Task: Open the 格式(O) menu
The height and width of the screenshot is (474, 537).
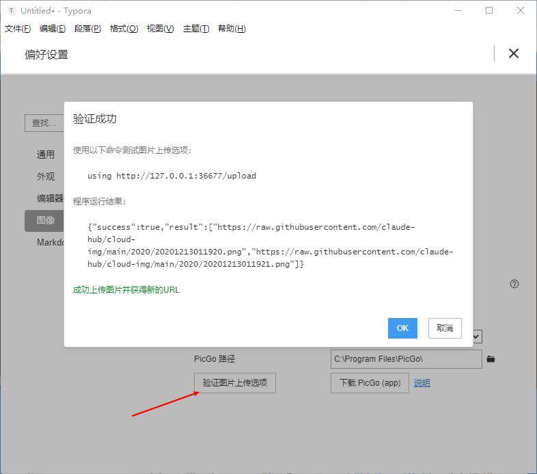Action: coord(124,29)
